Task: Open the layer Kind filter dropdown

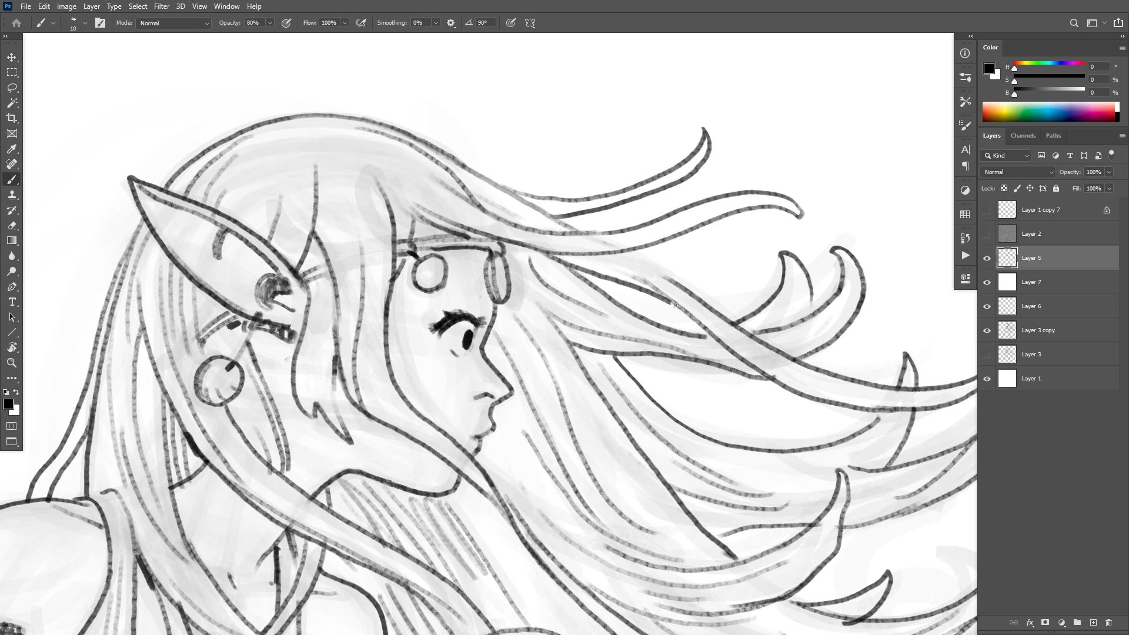Action: (x=1006, y=156)
